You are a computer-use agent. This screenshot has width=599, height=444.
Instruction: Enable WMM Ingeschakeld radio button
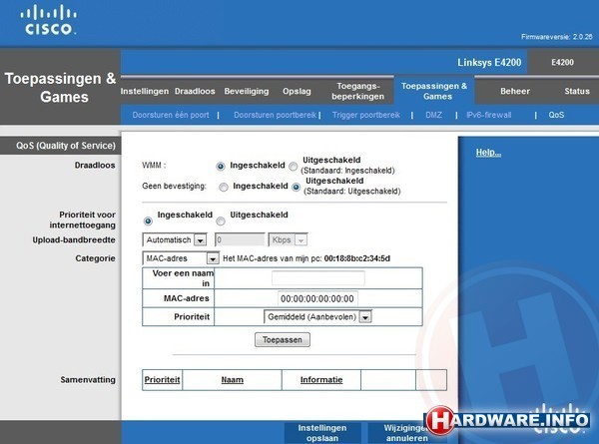[221, 167]
